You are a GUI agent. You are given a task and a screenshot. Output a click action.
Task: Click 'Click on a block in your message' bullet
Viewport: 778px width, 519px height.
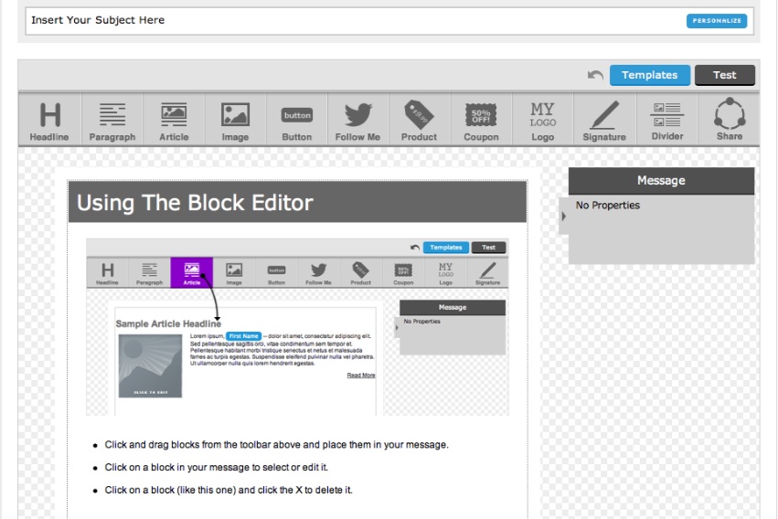pyautogui.click(x=217, y=468)
